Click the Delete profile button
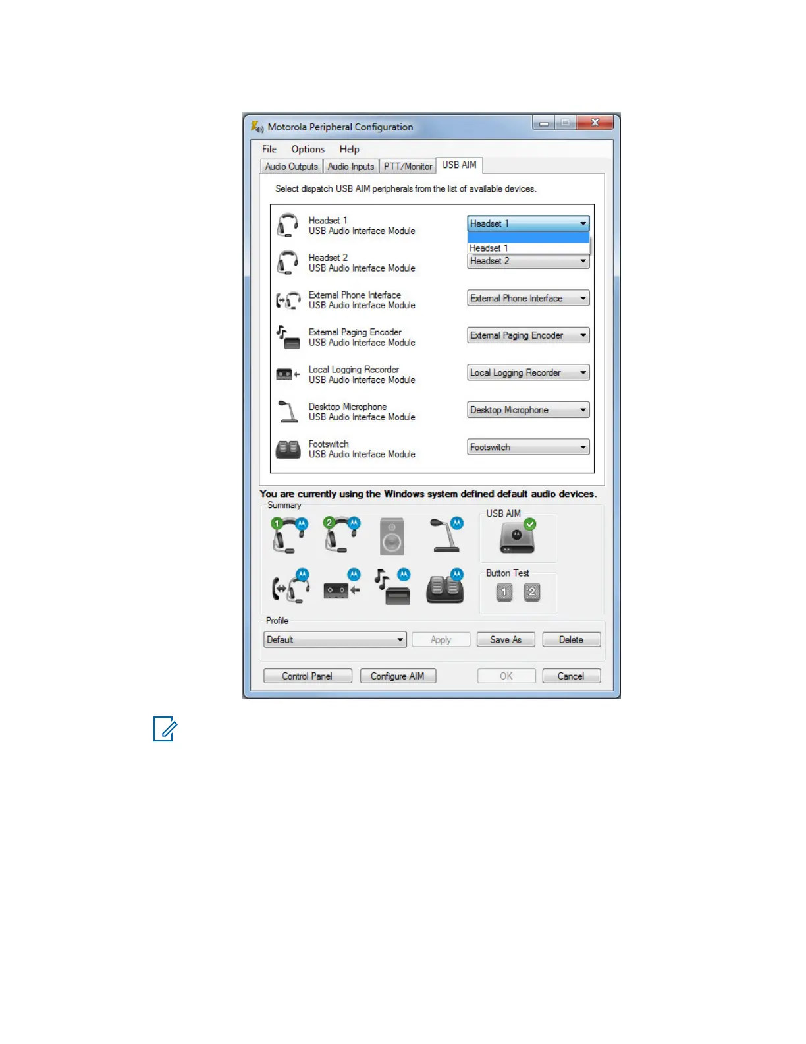The image size is (806, 1044). (572, 639)
